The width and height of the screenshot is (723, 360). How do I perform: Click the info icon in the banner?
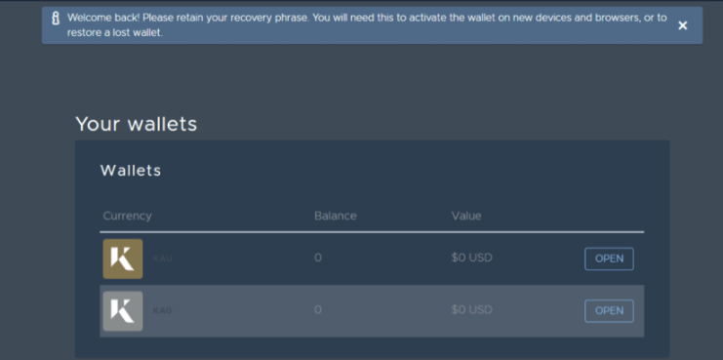[56, 19]
